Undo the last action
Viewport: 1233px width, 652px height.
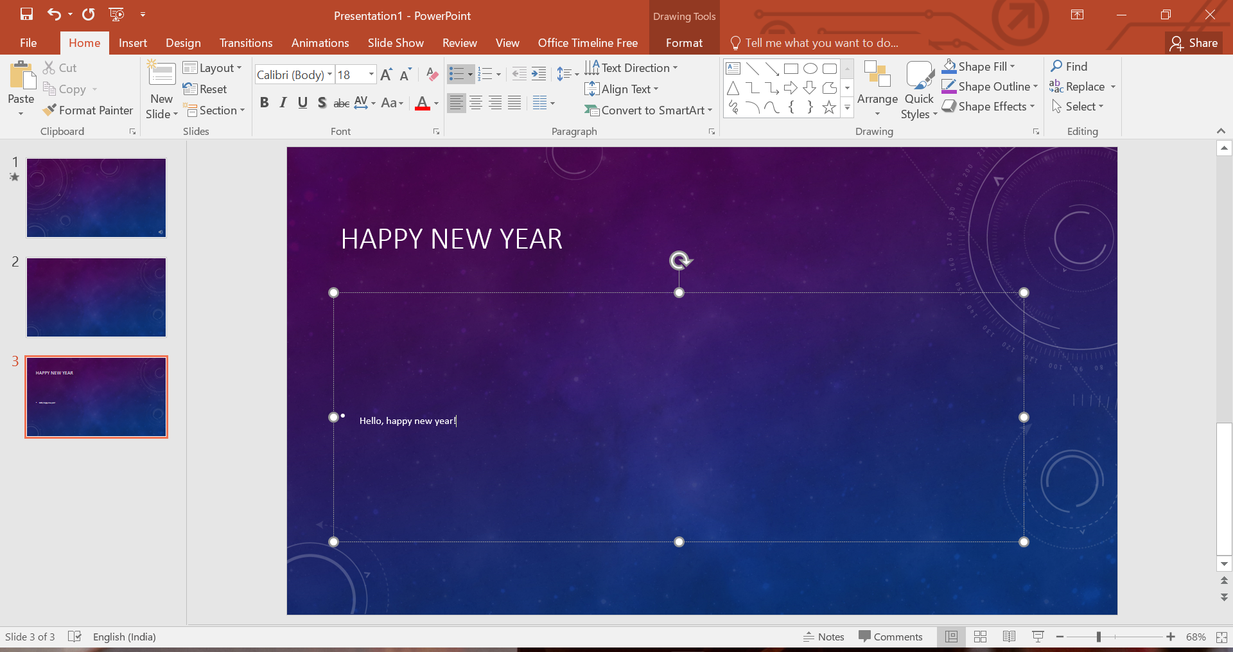[55, 14]
